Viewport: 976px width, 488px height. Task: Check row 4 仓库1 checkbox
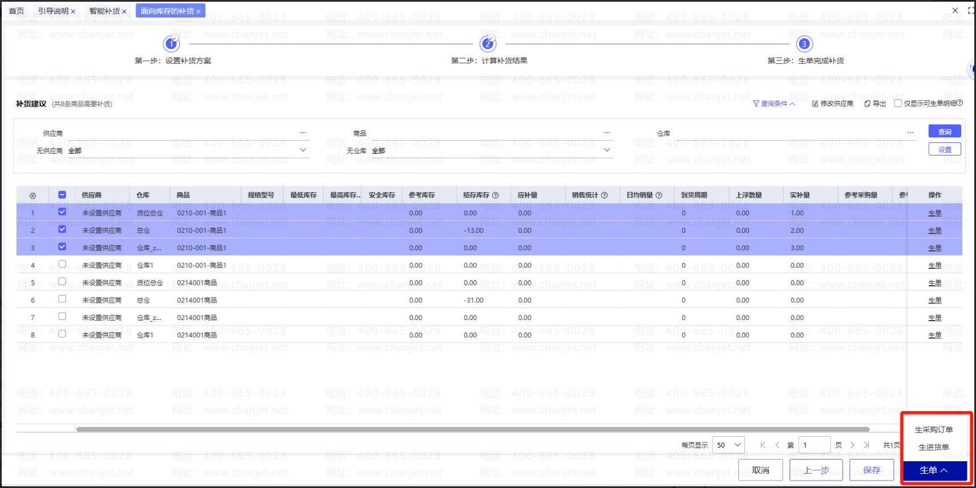pyautogui.click(x=62, y=264)
